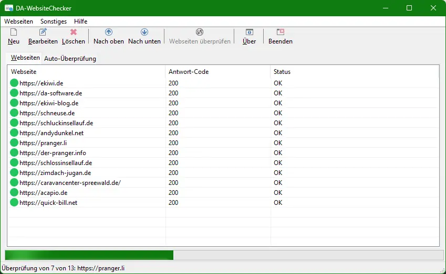The image size is (446, 274).
Task: Select the Webseiten tab
Action: click(25, 58)
